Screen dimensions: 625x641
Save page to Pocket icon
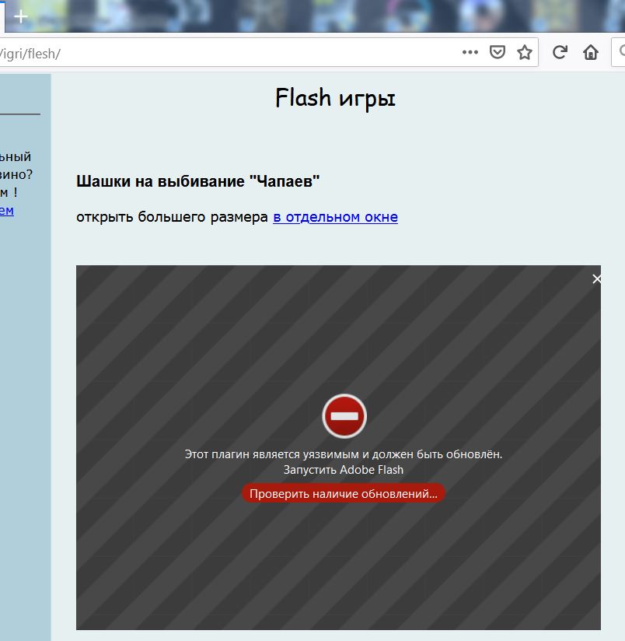tap(498, 52)
